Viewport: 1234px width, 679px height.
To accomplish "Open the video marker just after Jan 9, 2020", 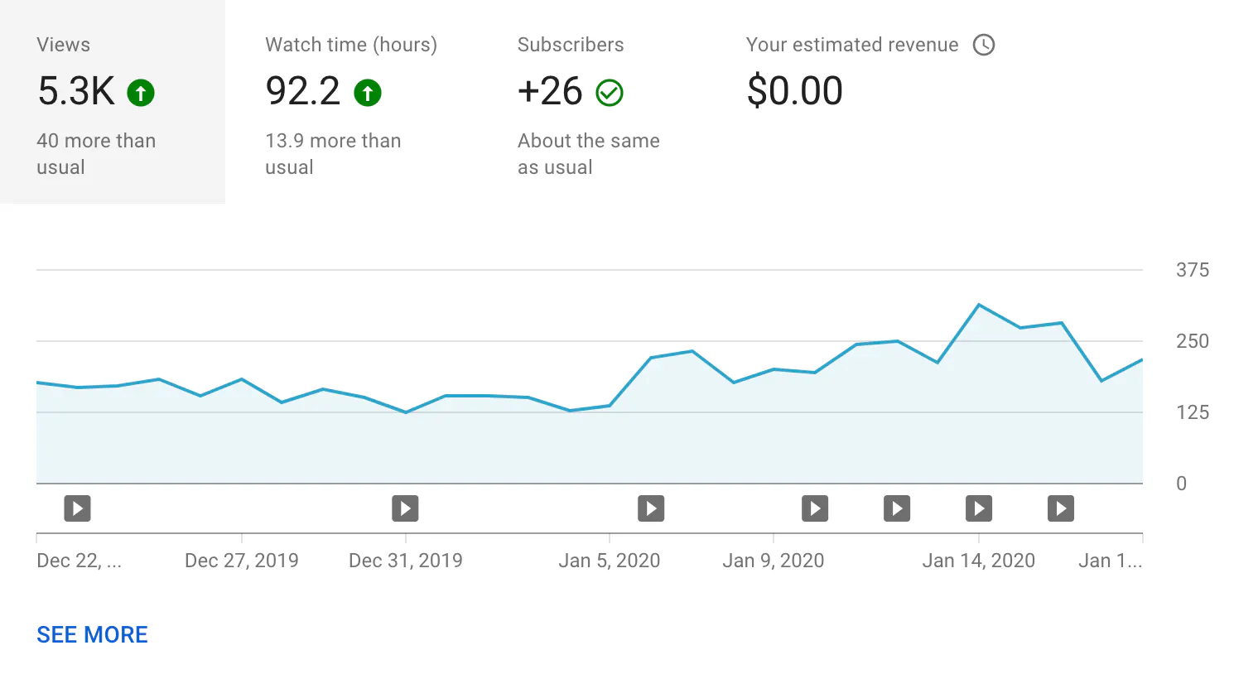I will [x=815, y=508].
